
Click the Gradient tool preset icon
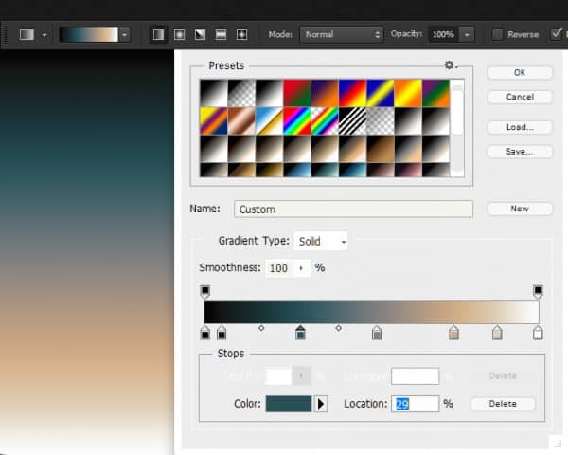pyautogui.click(x=27, y=34)
